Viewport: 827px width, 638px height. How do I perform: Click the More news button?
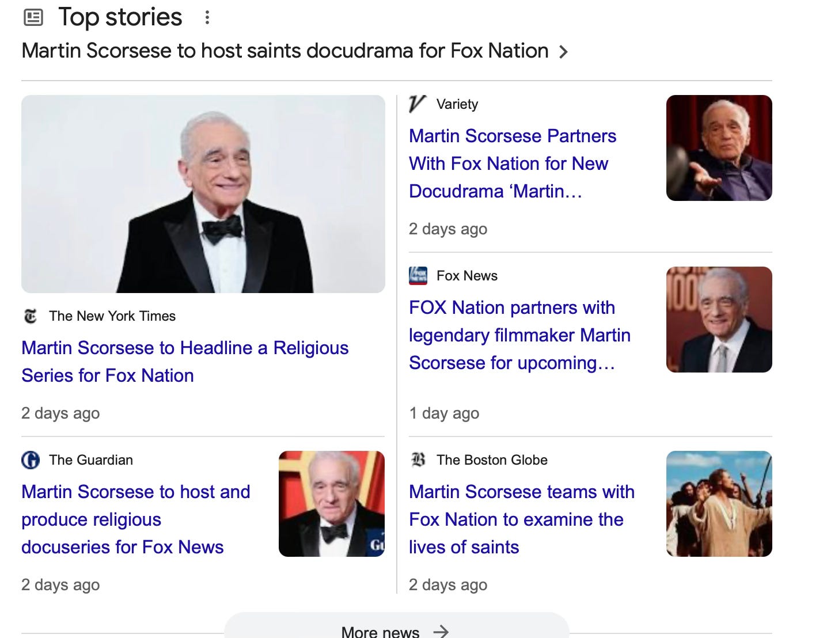coord(396,626)
